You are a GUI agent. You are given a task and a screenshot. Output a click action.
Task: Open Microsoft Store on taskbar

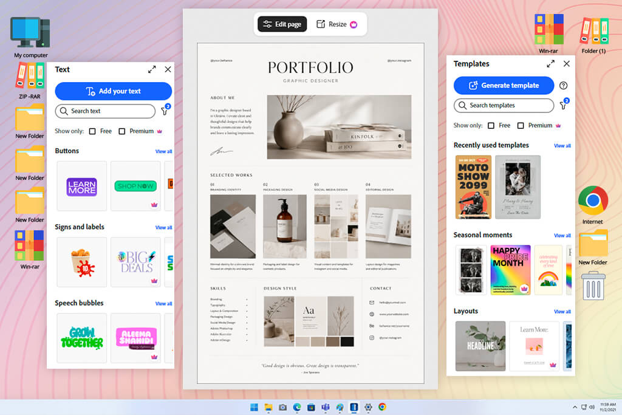click(311, 407)
